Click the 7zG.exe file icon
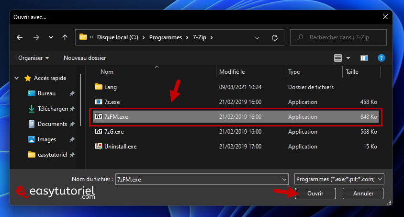 [99, 131]
